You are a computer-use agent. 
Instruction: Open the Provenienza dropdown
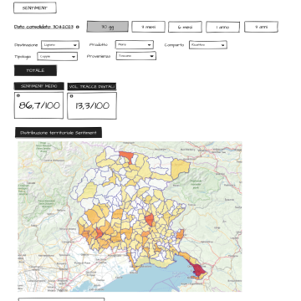tap(136, 56)
